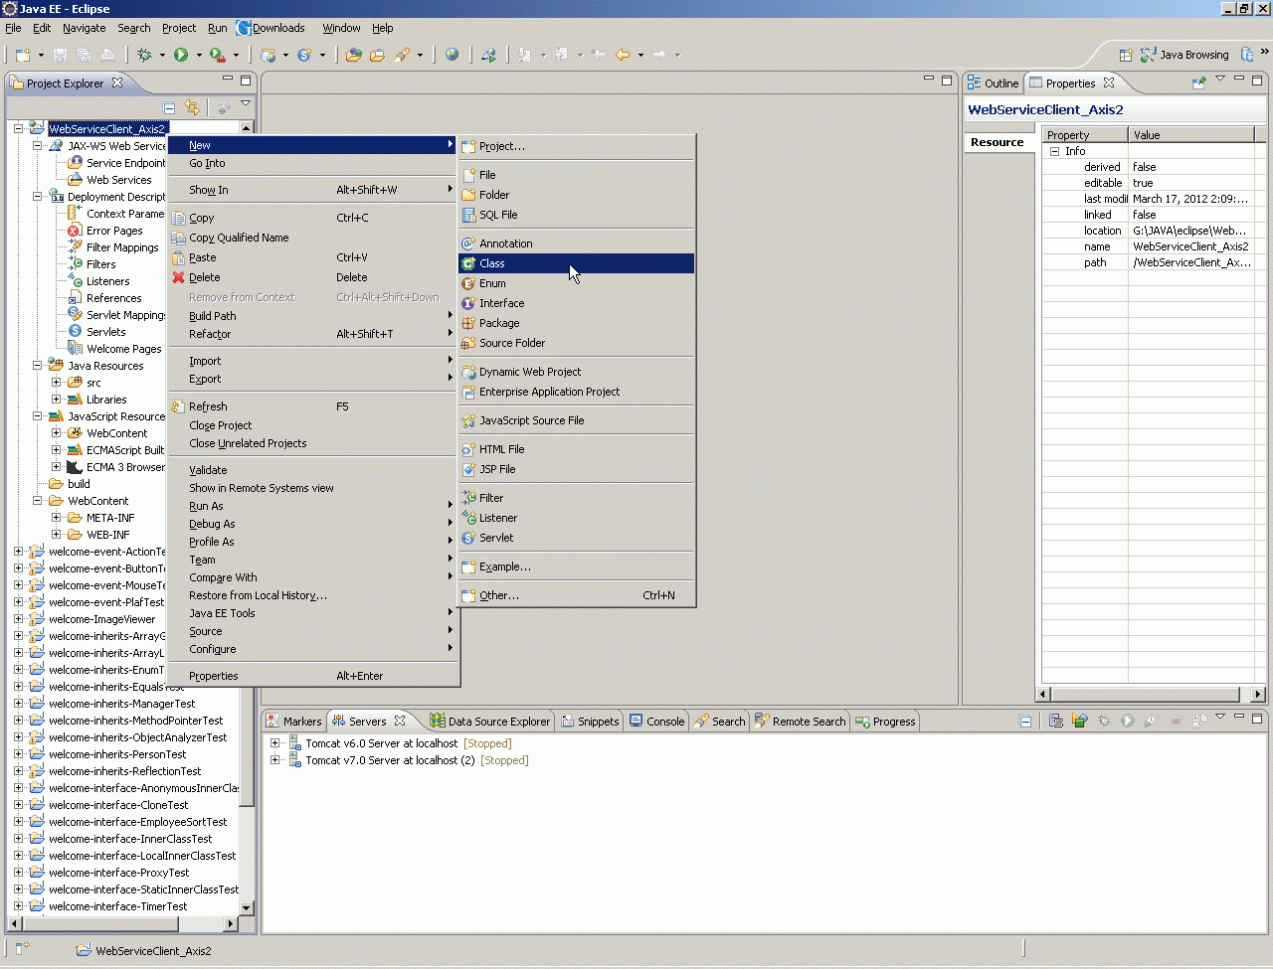Screen dimensions: 1273x969
Task: Open the web browser globe icon
Action: pos(453,55)
